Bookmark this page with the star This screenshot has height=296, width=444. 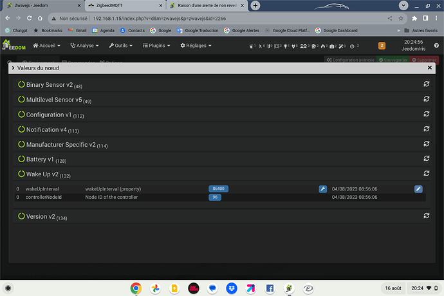coord(401,19)
